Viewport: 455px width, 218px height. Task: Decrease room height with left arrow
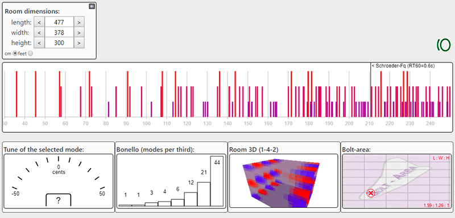[x=39, y=43]
